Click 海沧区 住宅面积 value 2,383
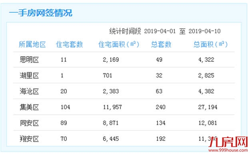Screen dimensions: 250x154 (x=111, y=91)
